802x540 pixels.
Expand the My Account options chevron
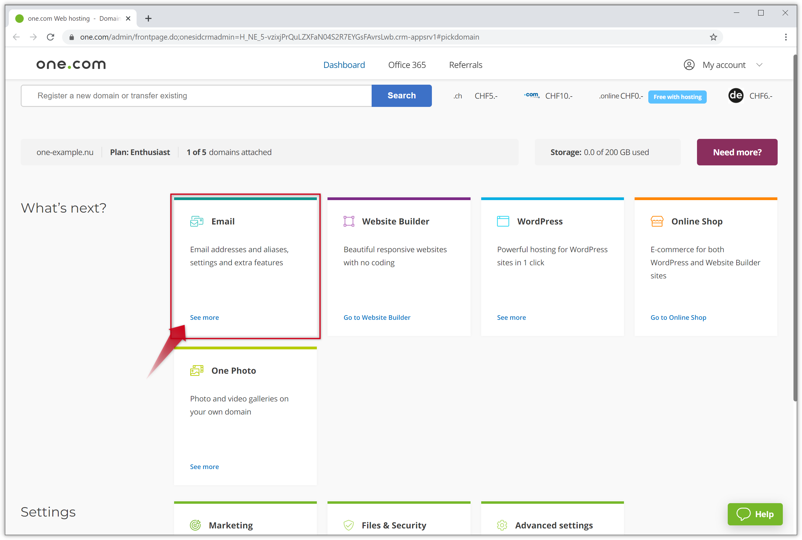pos(760,65)
